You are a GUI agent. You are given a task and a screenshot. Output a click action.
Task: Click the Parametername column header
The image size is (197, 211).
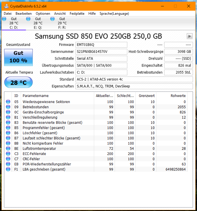[x=58, y=96]
